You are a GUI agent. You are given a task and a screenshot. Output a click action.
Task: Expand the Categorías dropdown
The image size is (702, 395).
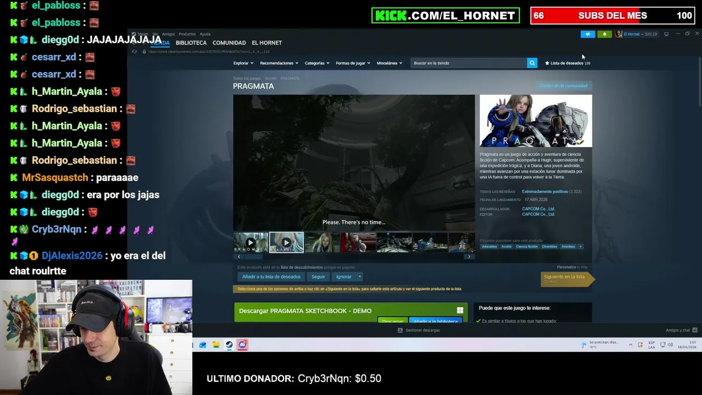pyautogui.click(x=317, y=63)
